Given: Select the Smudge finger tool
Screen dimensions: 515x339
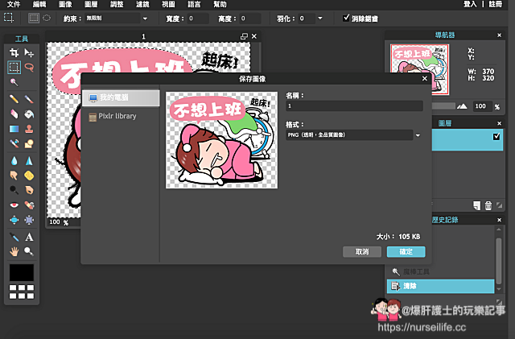Looking at the screenshot, I should [14, 176].
